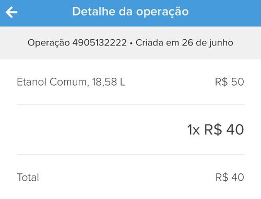
Task: Tap the blue header bar right of the title
Action: 224,12
